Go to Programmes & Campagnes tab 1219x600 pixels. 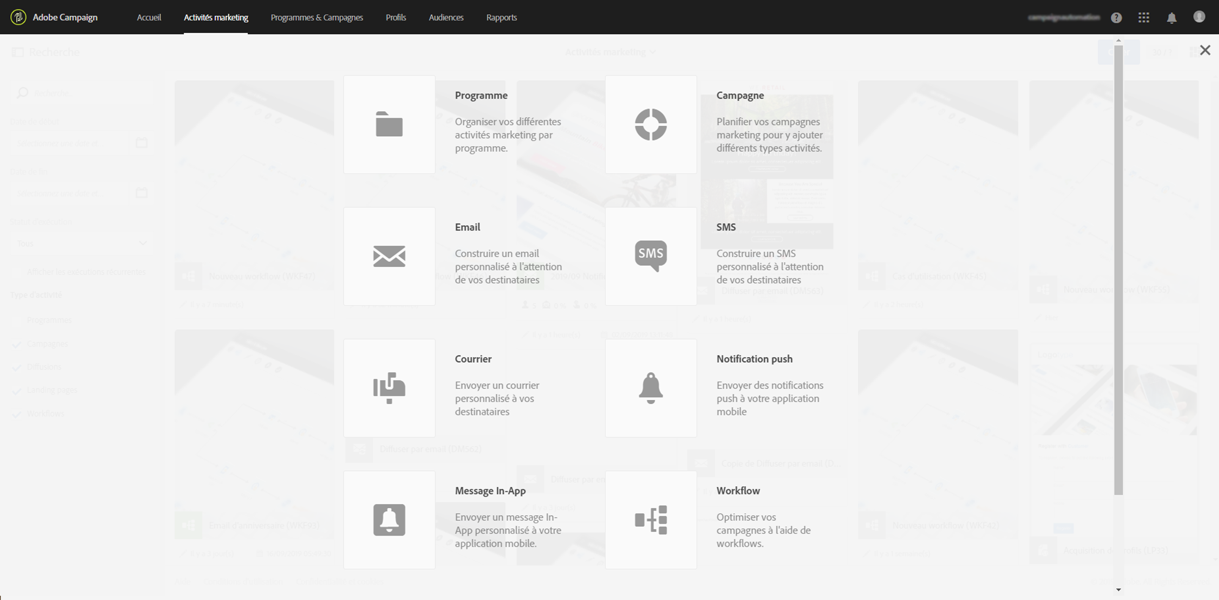pyautogui.click(x=316, y=17)
